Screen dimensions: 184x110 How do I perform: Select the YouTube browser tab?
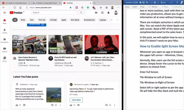click(77, 3)
